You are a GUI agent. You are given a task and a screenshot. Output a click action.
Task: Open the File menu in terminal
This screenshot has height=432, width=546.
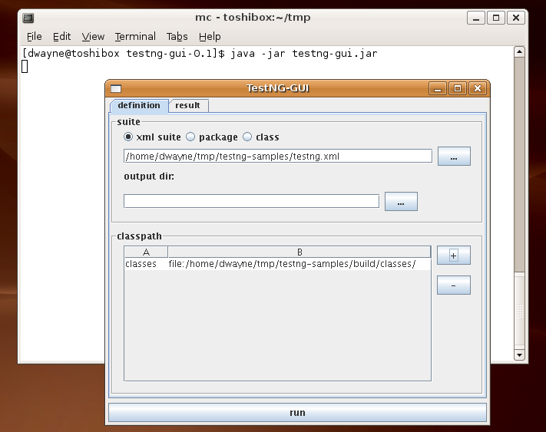click(x=34, y=37)
